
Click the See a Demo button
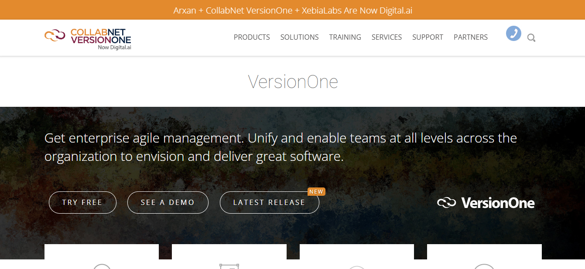coord(168,202)
